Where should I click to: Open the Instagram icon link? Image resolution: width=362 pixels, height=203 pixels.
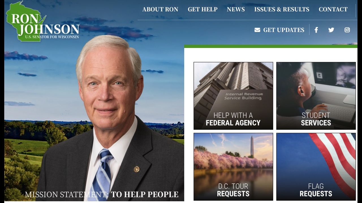347,30
